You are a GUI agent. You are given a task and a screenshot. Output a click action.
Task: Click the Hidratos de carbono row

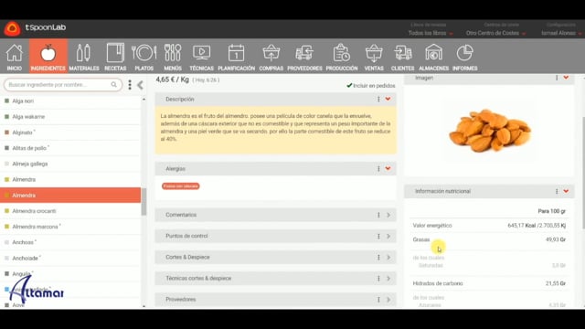tap(489, 283)
